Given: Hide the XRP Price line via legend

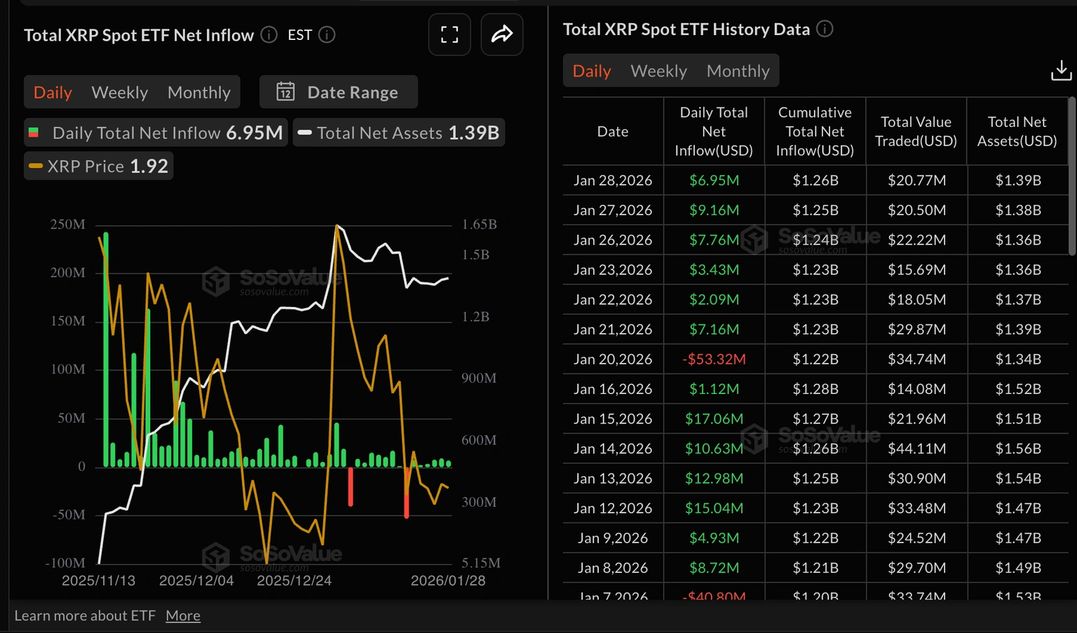Looking at the screenshot, I should point(97,165).
